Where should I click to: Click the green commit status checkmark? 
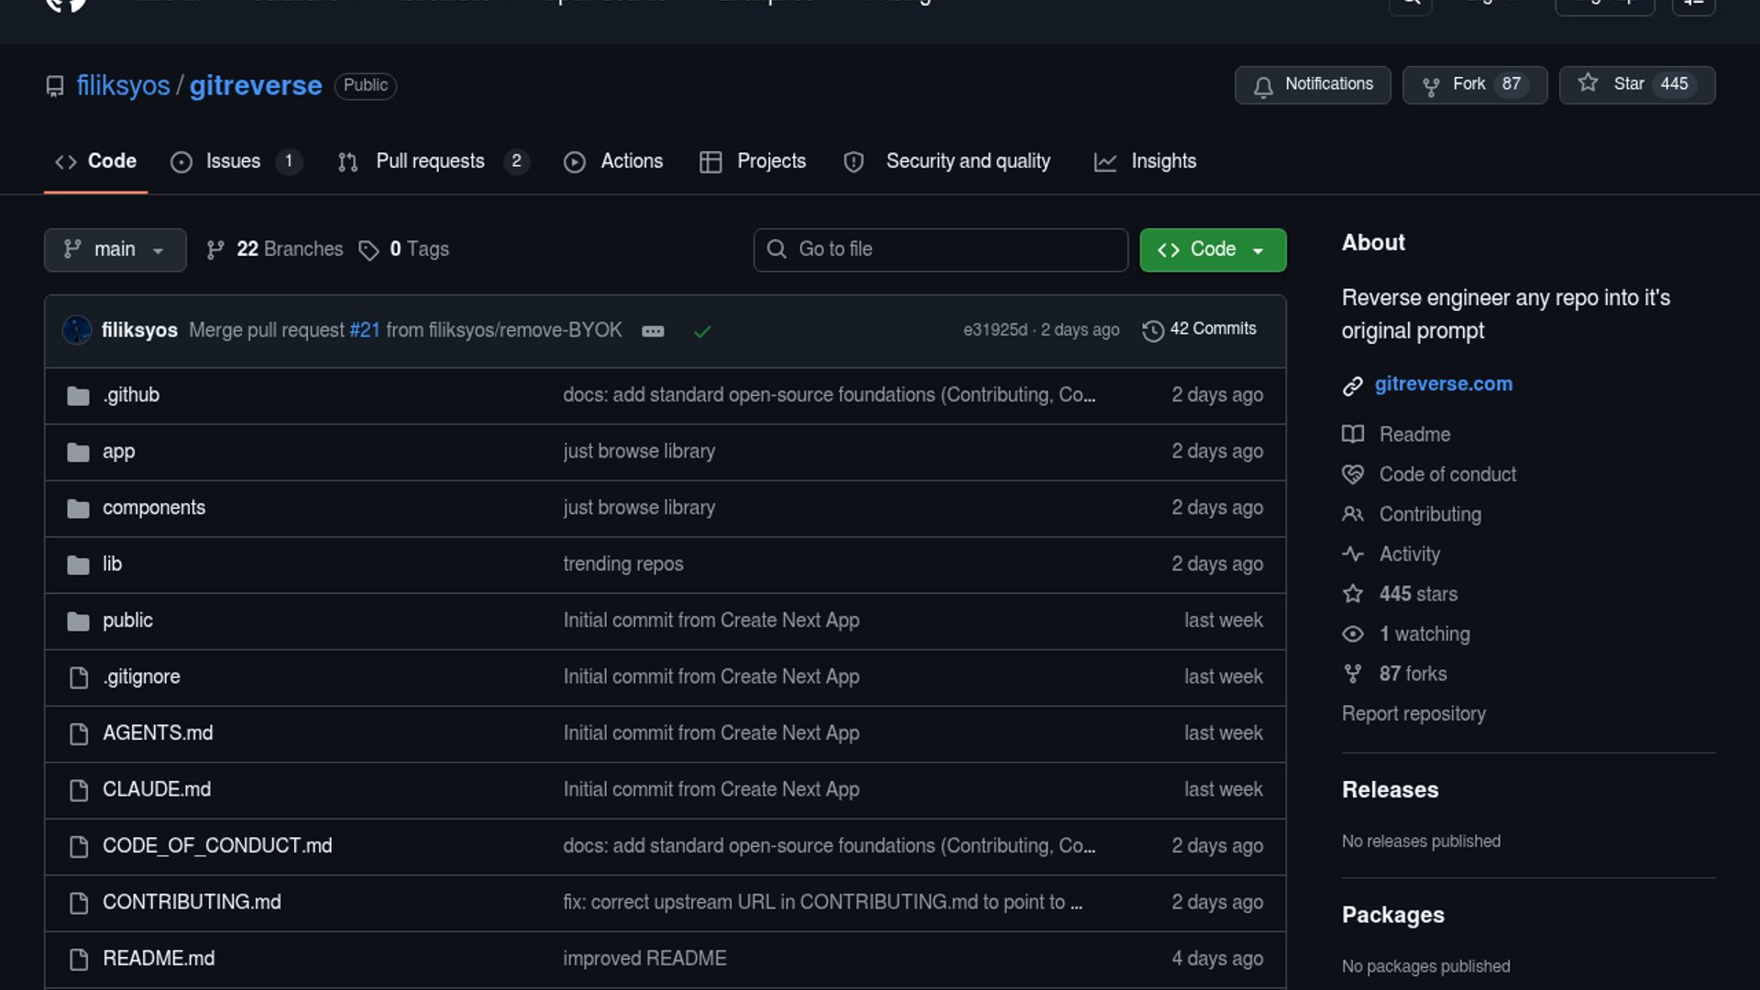tap(702, 331)
